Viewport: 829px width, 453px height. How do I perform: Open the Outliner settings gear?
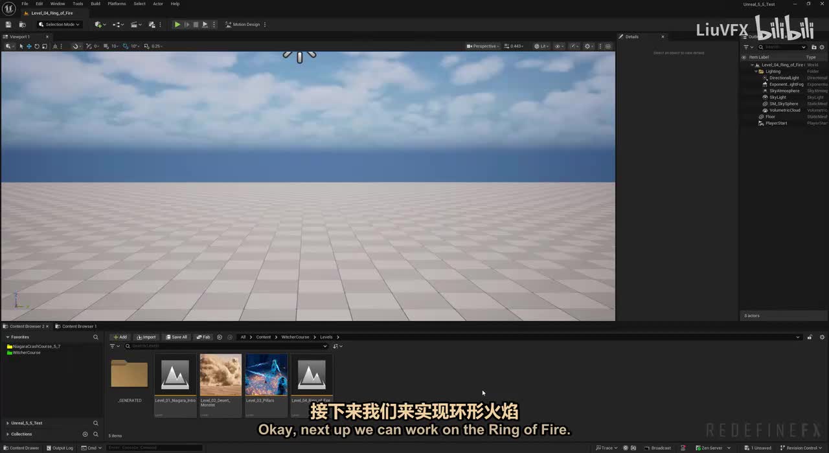pos(822,47)
